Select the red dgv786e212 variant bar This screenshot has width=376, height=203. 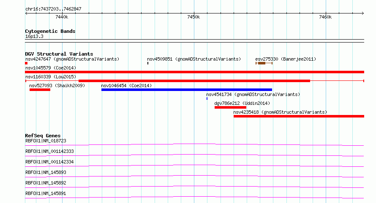[x=230, y=107]
